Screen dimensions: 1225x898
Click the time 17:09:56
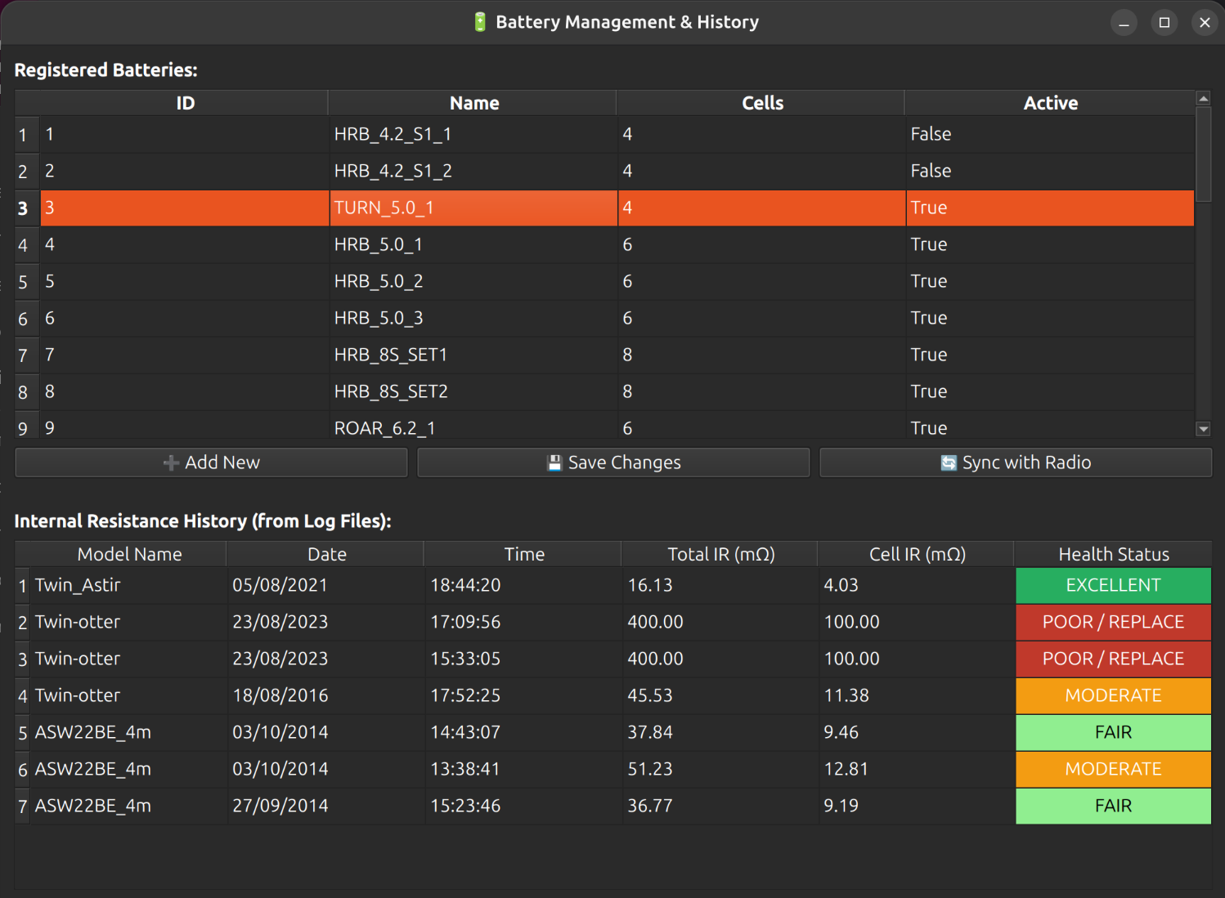[x=523, y=622]
